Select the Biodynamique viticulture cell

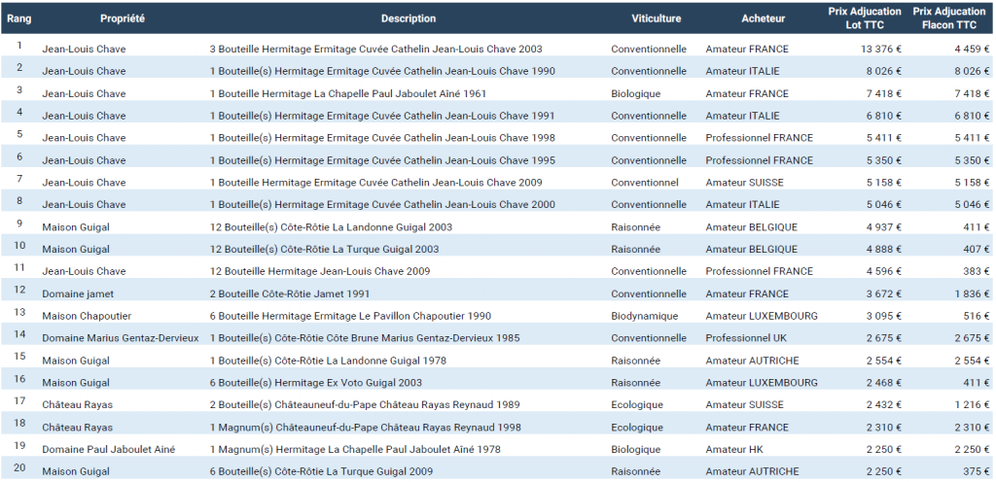(645, 316)
